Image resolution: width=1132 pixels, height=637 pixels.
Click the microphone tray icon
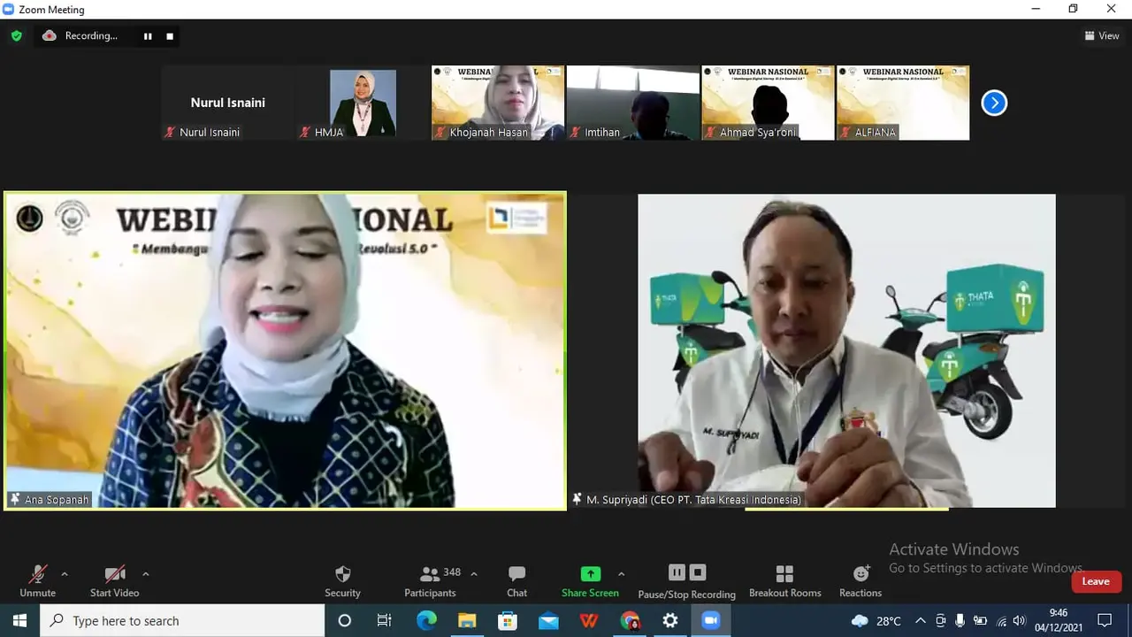coord(960,620)
